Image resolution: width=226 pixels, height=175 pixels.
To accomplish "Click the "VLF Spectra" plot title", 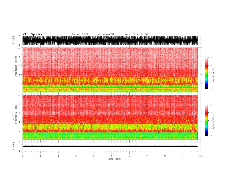I will point(32,34).
